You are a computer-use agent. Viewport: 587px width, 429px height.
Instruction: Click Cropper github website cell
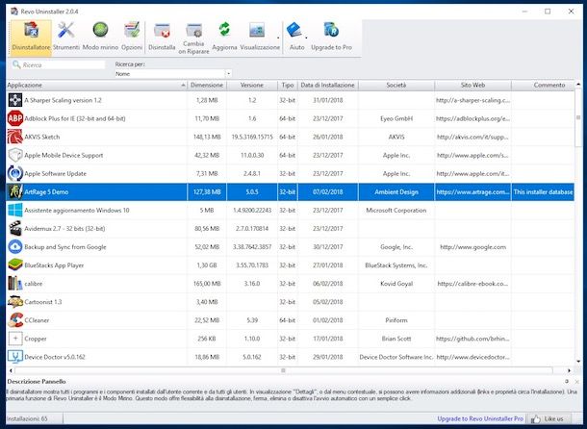click(x=472, y=339)
